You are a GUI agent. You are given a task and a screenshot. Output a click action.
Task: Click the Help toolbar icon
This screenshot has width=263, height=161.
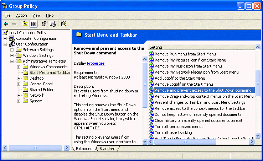tap(64, 24)
